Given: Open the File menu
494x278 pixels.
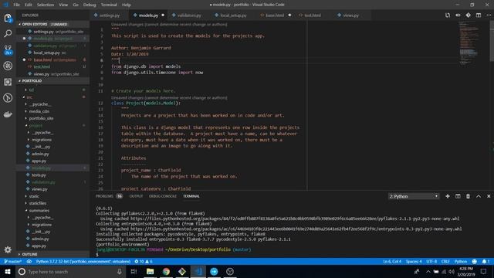Looking at the screenshot, I should [x=16, y=5].
